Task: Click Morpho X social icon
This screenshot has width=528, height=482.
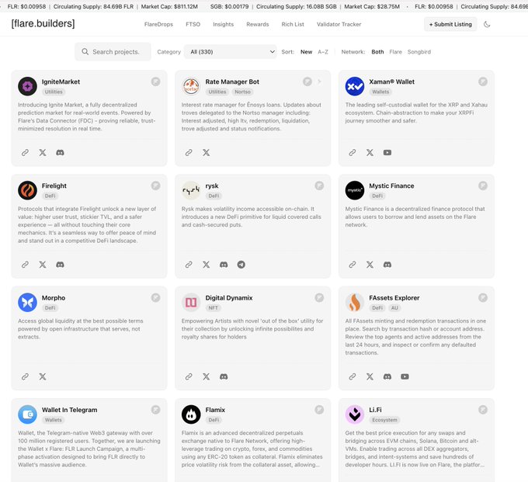Action: pos(43,376)
